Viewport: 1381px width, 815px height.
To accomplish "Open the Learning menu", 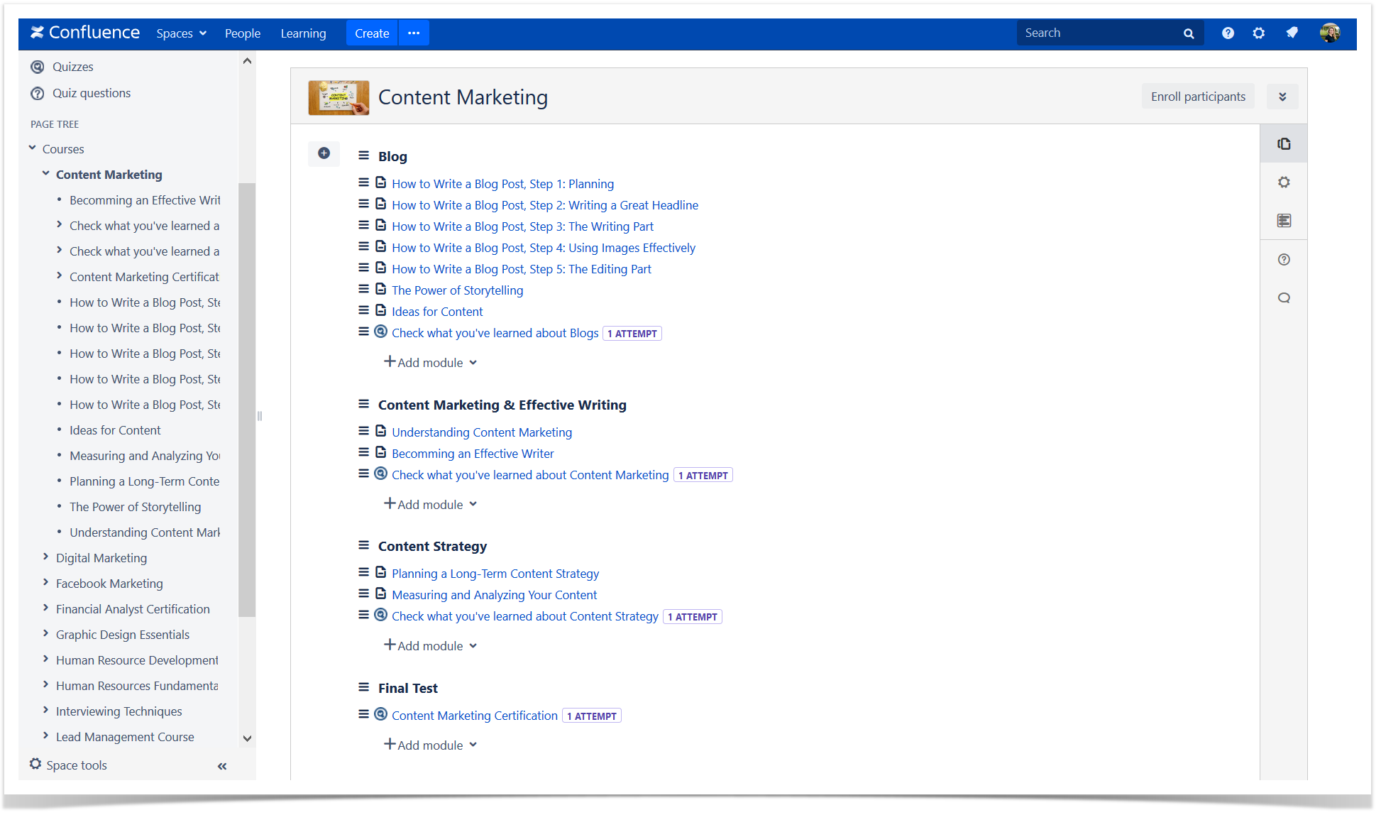I will (x=303, y=33).
